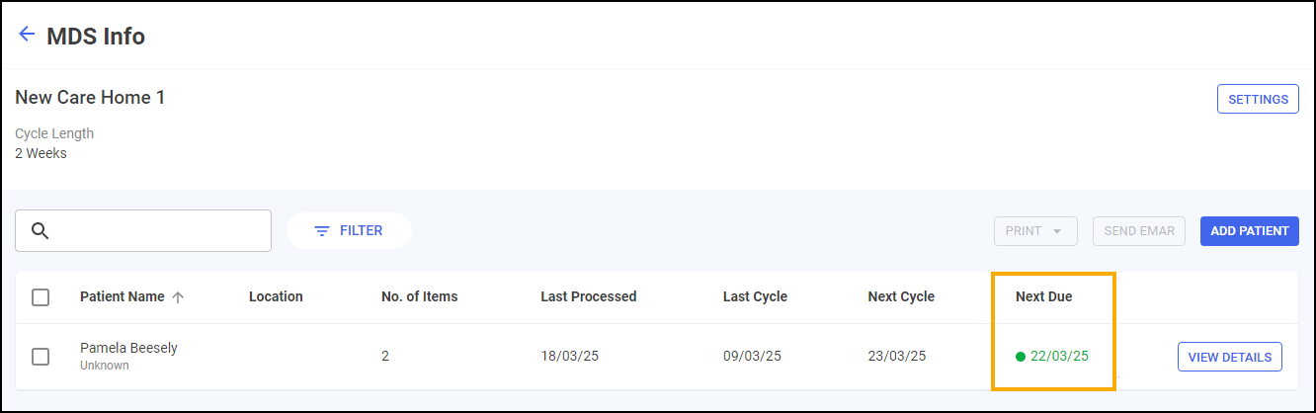The image size is (1316, 413).
Task: Select the Pamela Beesely patient name
Action: 128,349
